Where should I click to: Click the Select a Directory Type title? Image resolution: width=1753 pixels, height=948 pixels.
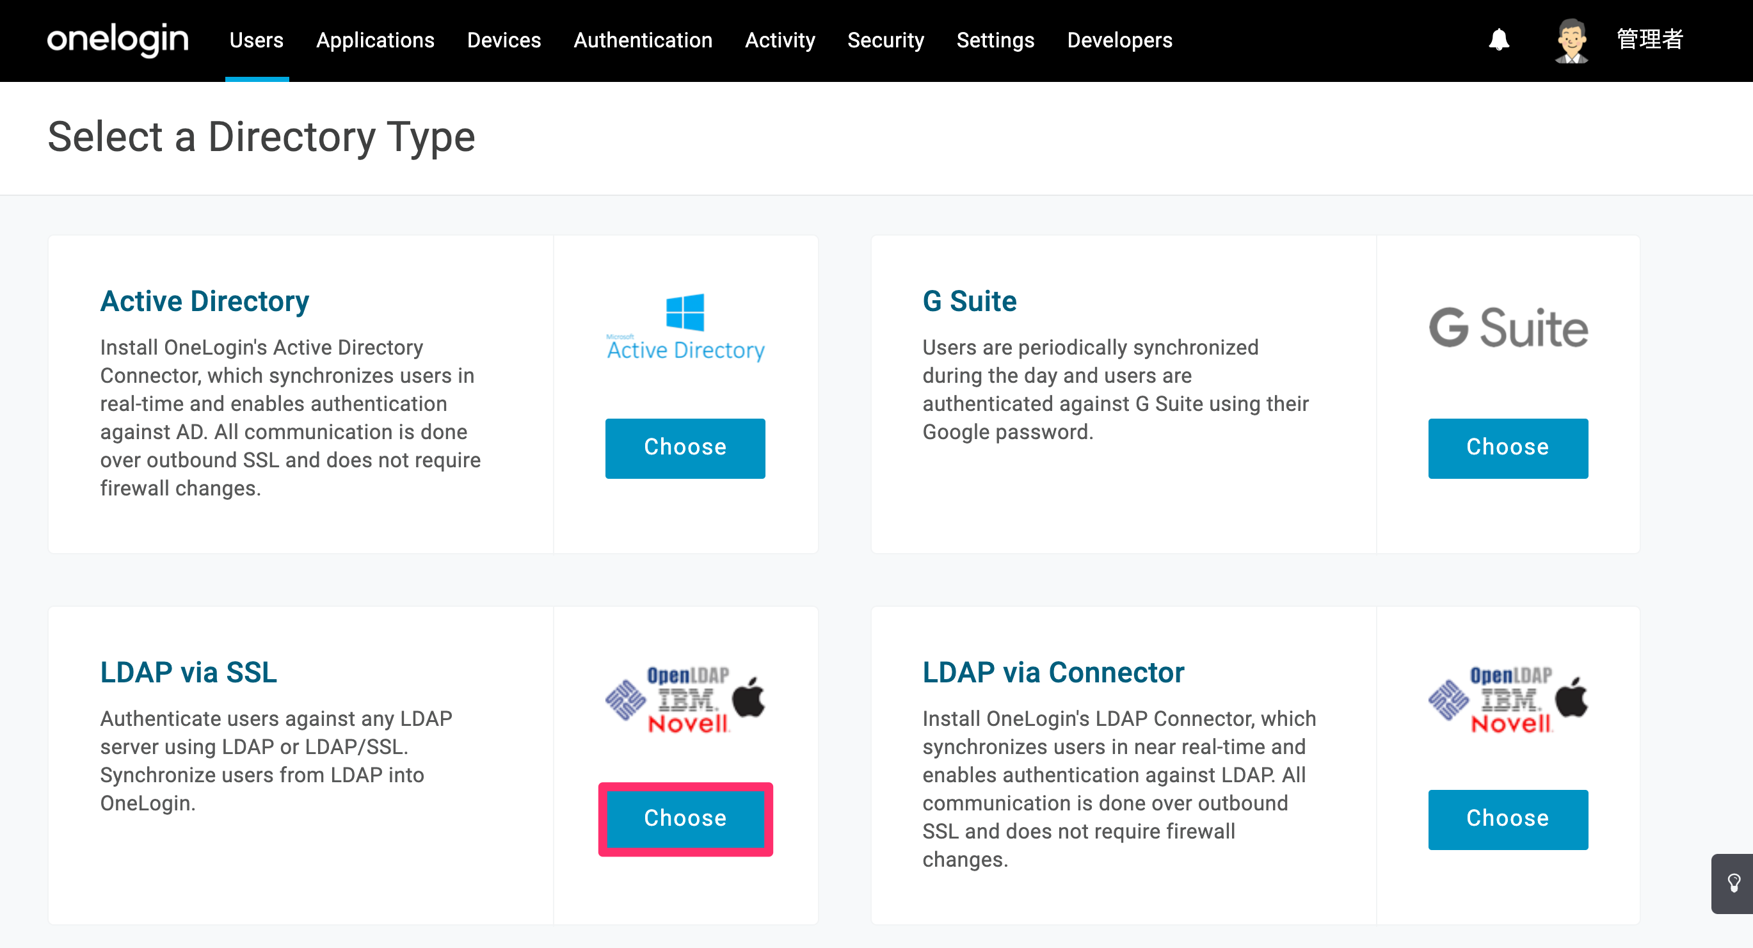coord(261,137)
